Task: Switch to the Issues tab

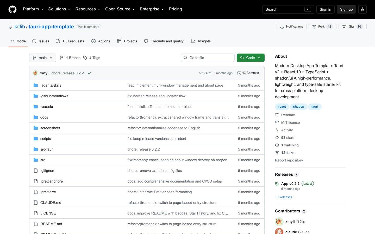Action: tap(41, 41)
